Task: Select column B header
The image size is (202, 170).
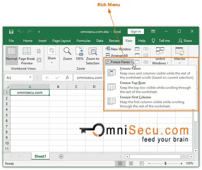Action: (x=58, y=87)
